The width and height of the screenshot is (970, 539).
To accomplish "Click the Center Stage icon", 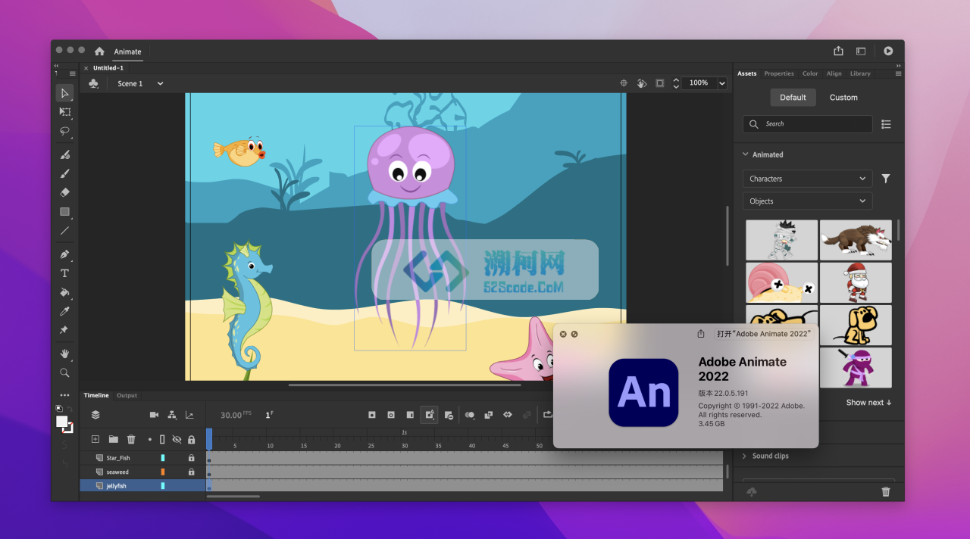I will [624, 83].
